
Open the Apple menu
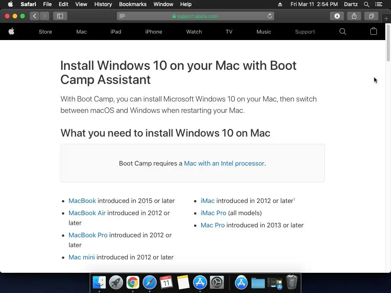10,4
